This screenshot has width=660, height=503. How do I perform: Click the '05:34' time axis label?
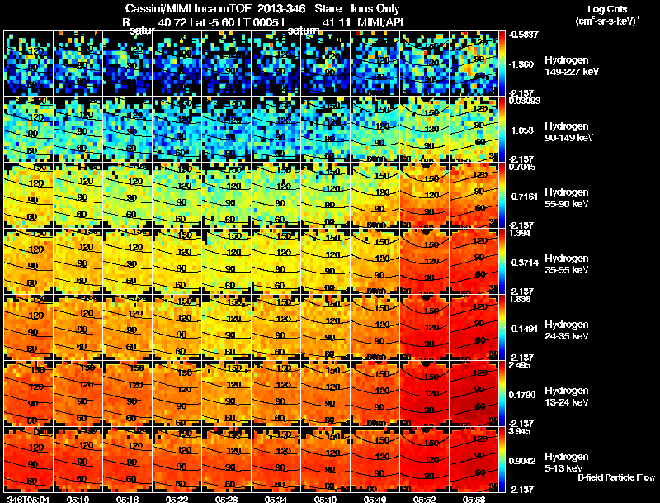tap(276, 499)
